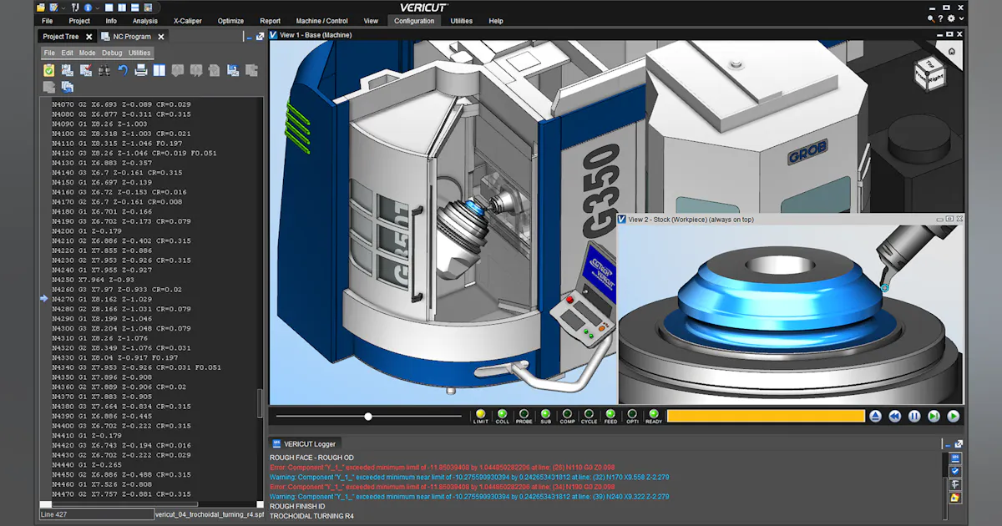
Task: Open the Project menu
Action: (x=79, y=21)
